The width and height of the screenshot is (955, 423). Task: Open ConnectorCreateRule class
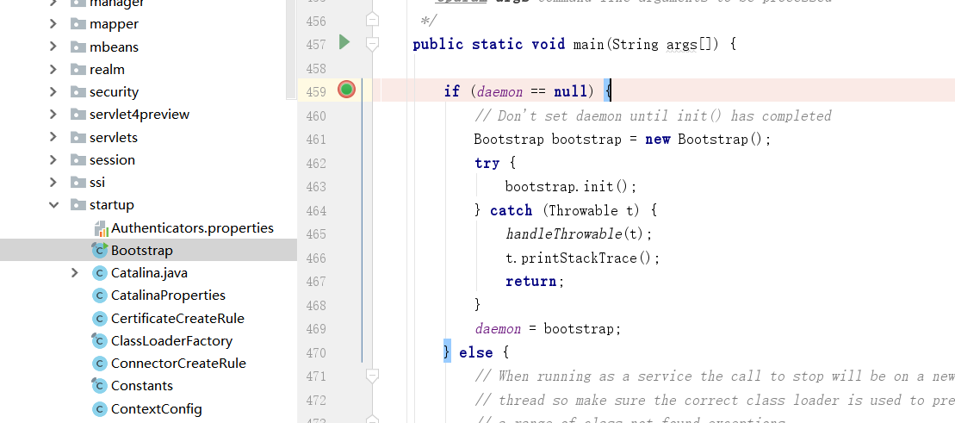click(178, 364)
